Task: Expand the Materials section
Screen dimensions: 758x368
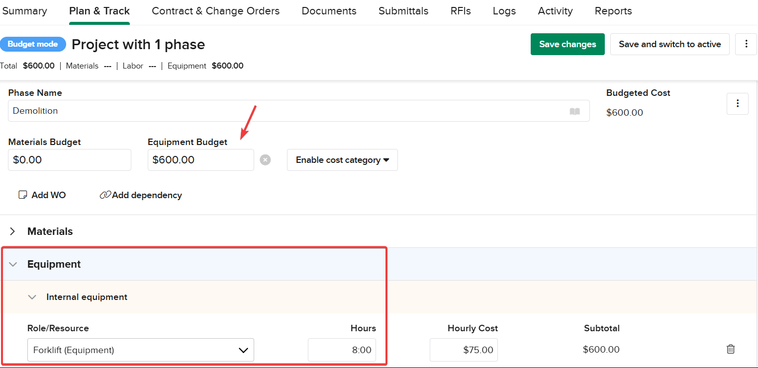Action: coord(13,231)
